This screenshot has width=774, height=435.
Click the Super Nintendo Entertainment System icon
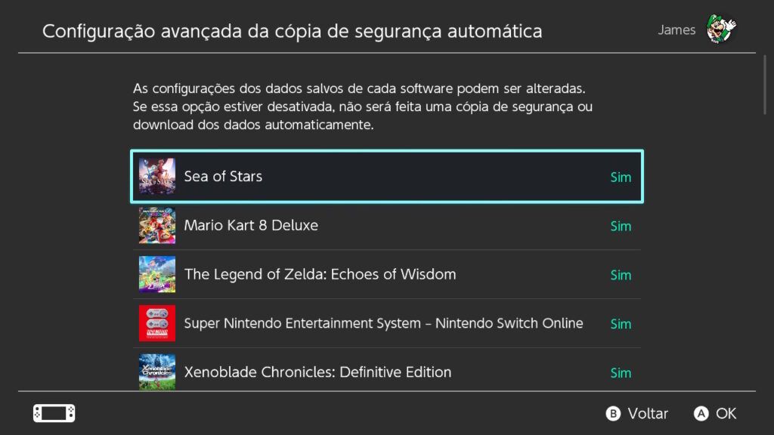[x=156, y=323]
